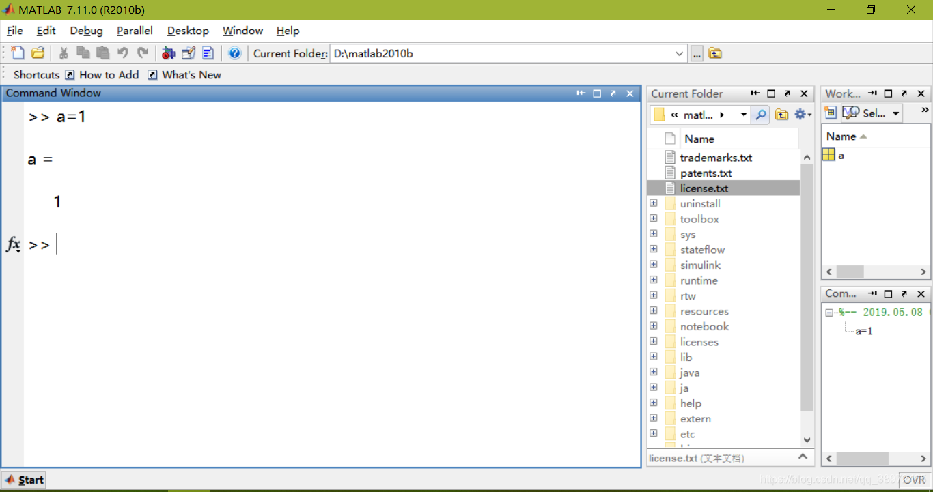The image size is (933, 492).
Task: Click Current Folder vertical scrollbar down arrow
Action: pyautogui.click(x=807, y=440)
